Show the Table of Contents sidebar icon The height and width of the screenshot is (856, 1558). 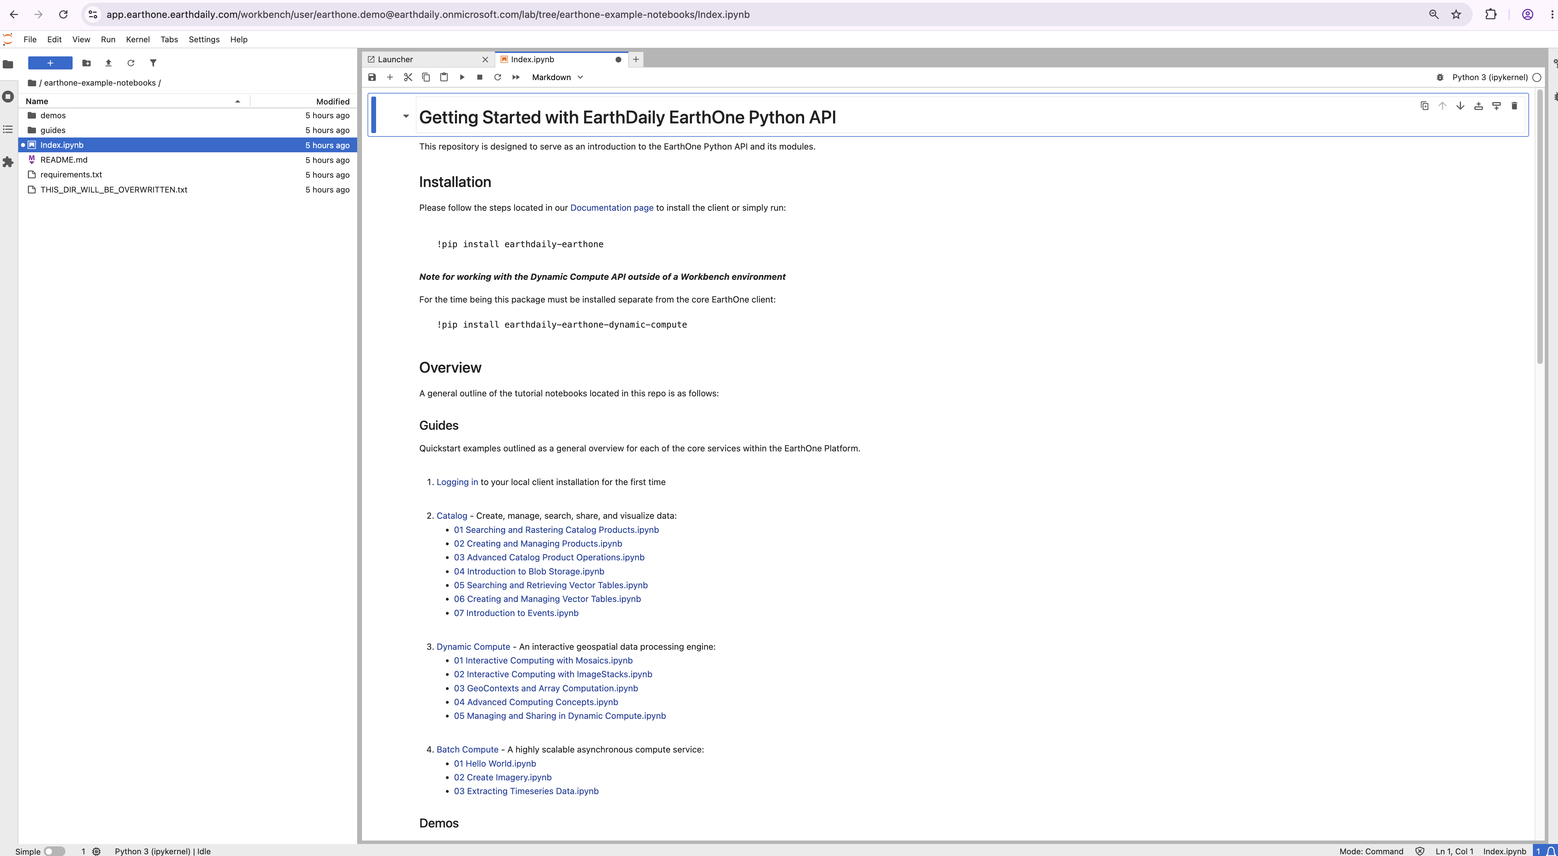point(8,129)
